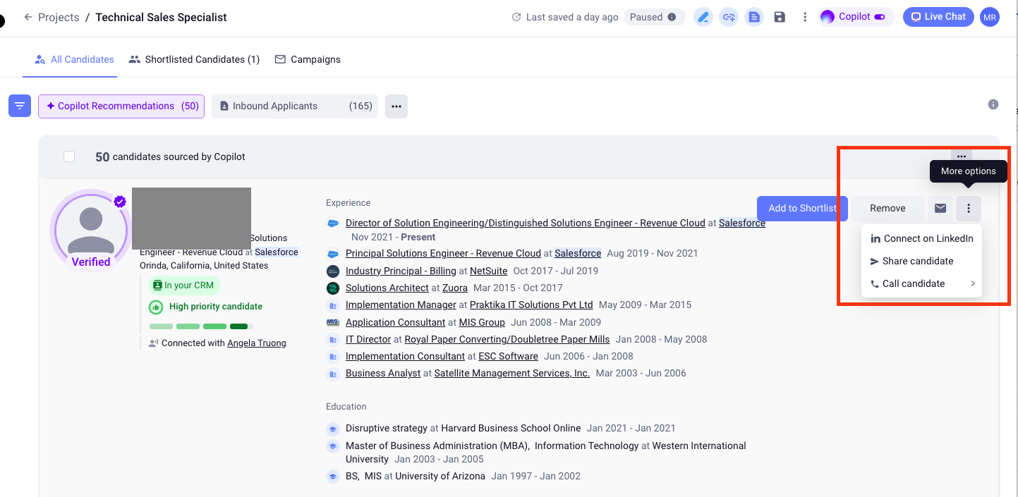Open Industry Principal - Billing link
Viewport: 1018px width, 497px height.
[x=401, y=271]
